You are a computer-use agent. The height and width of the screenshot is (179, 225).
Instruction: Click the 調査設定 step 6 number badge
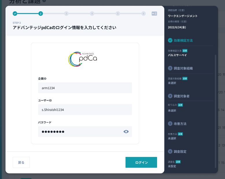pyautogui.click(x=170, y=151)
